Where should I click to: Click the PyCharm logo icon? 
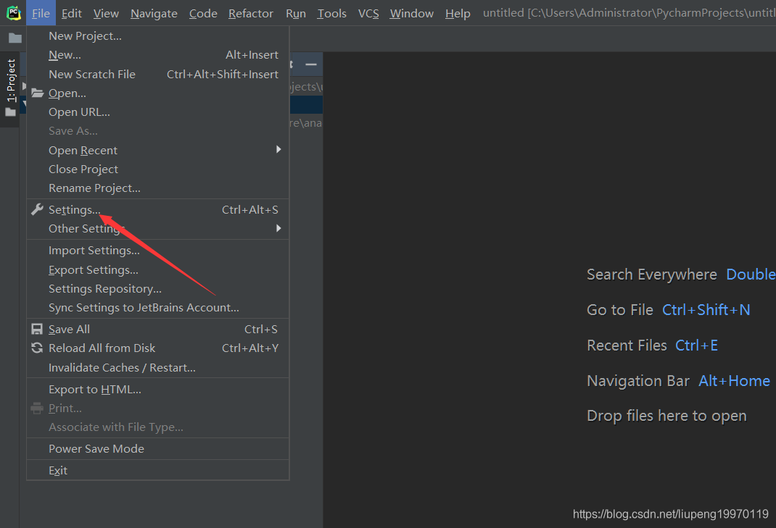[14, 13]
